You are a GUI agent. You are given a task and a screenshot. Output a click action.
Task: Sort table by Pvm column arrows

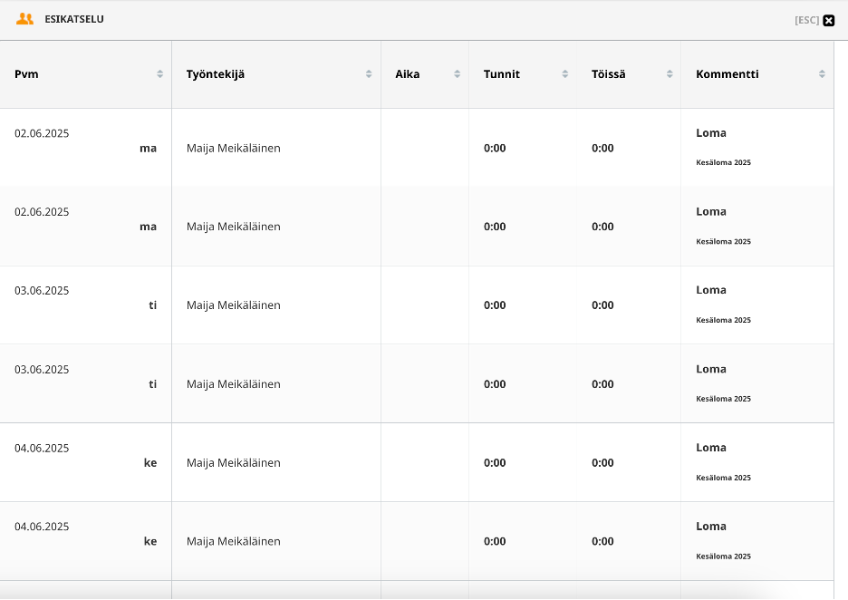point(160,74)
